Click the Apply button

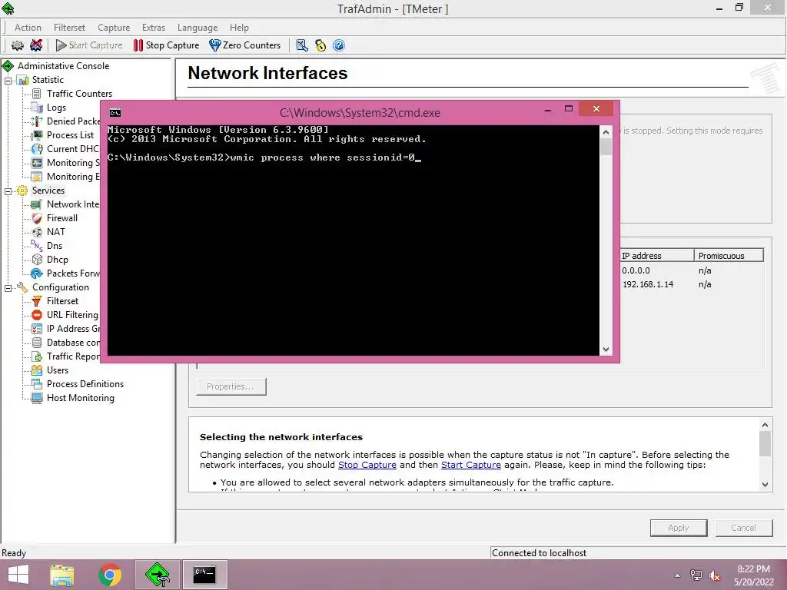pos(679,528)
